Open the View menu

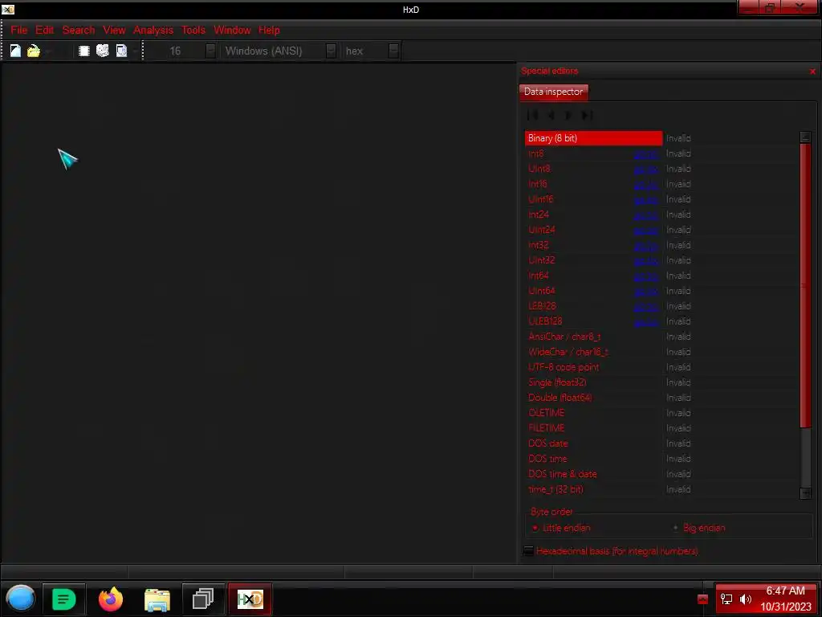pyautogui.click(x=114, y=30)
